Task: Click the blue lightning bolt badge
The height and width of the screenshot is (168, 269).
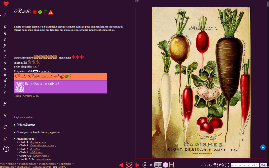Action: click(263, 147)
